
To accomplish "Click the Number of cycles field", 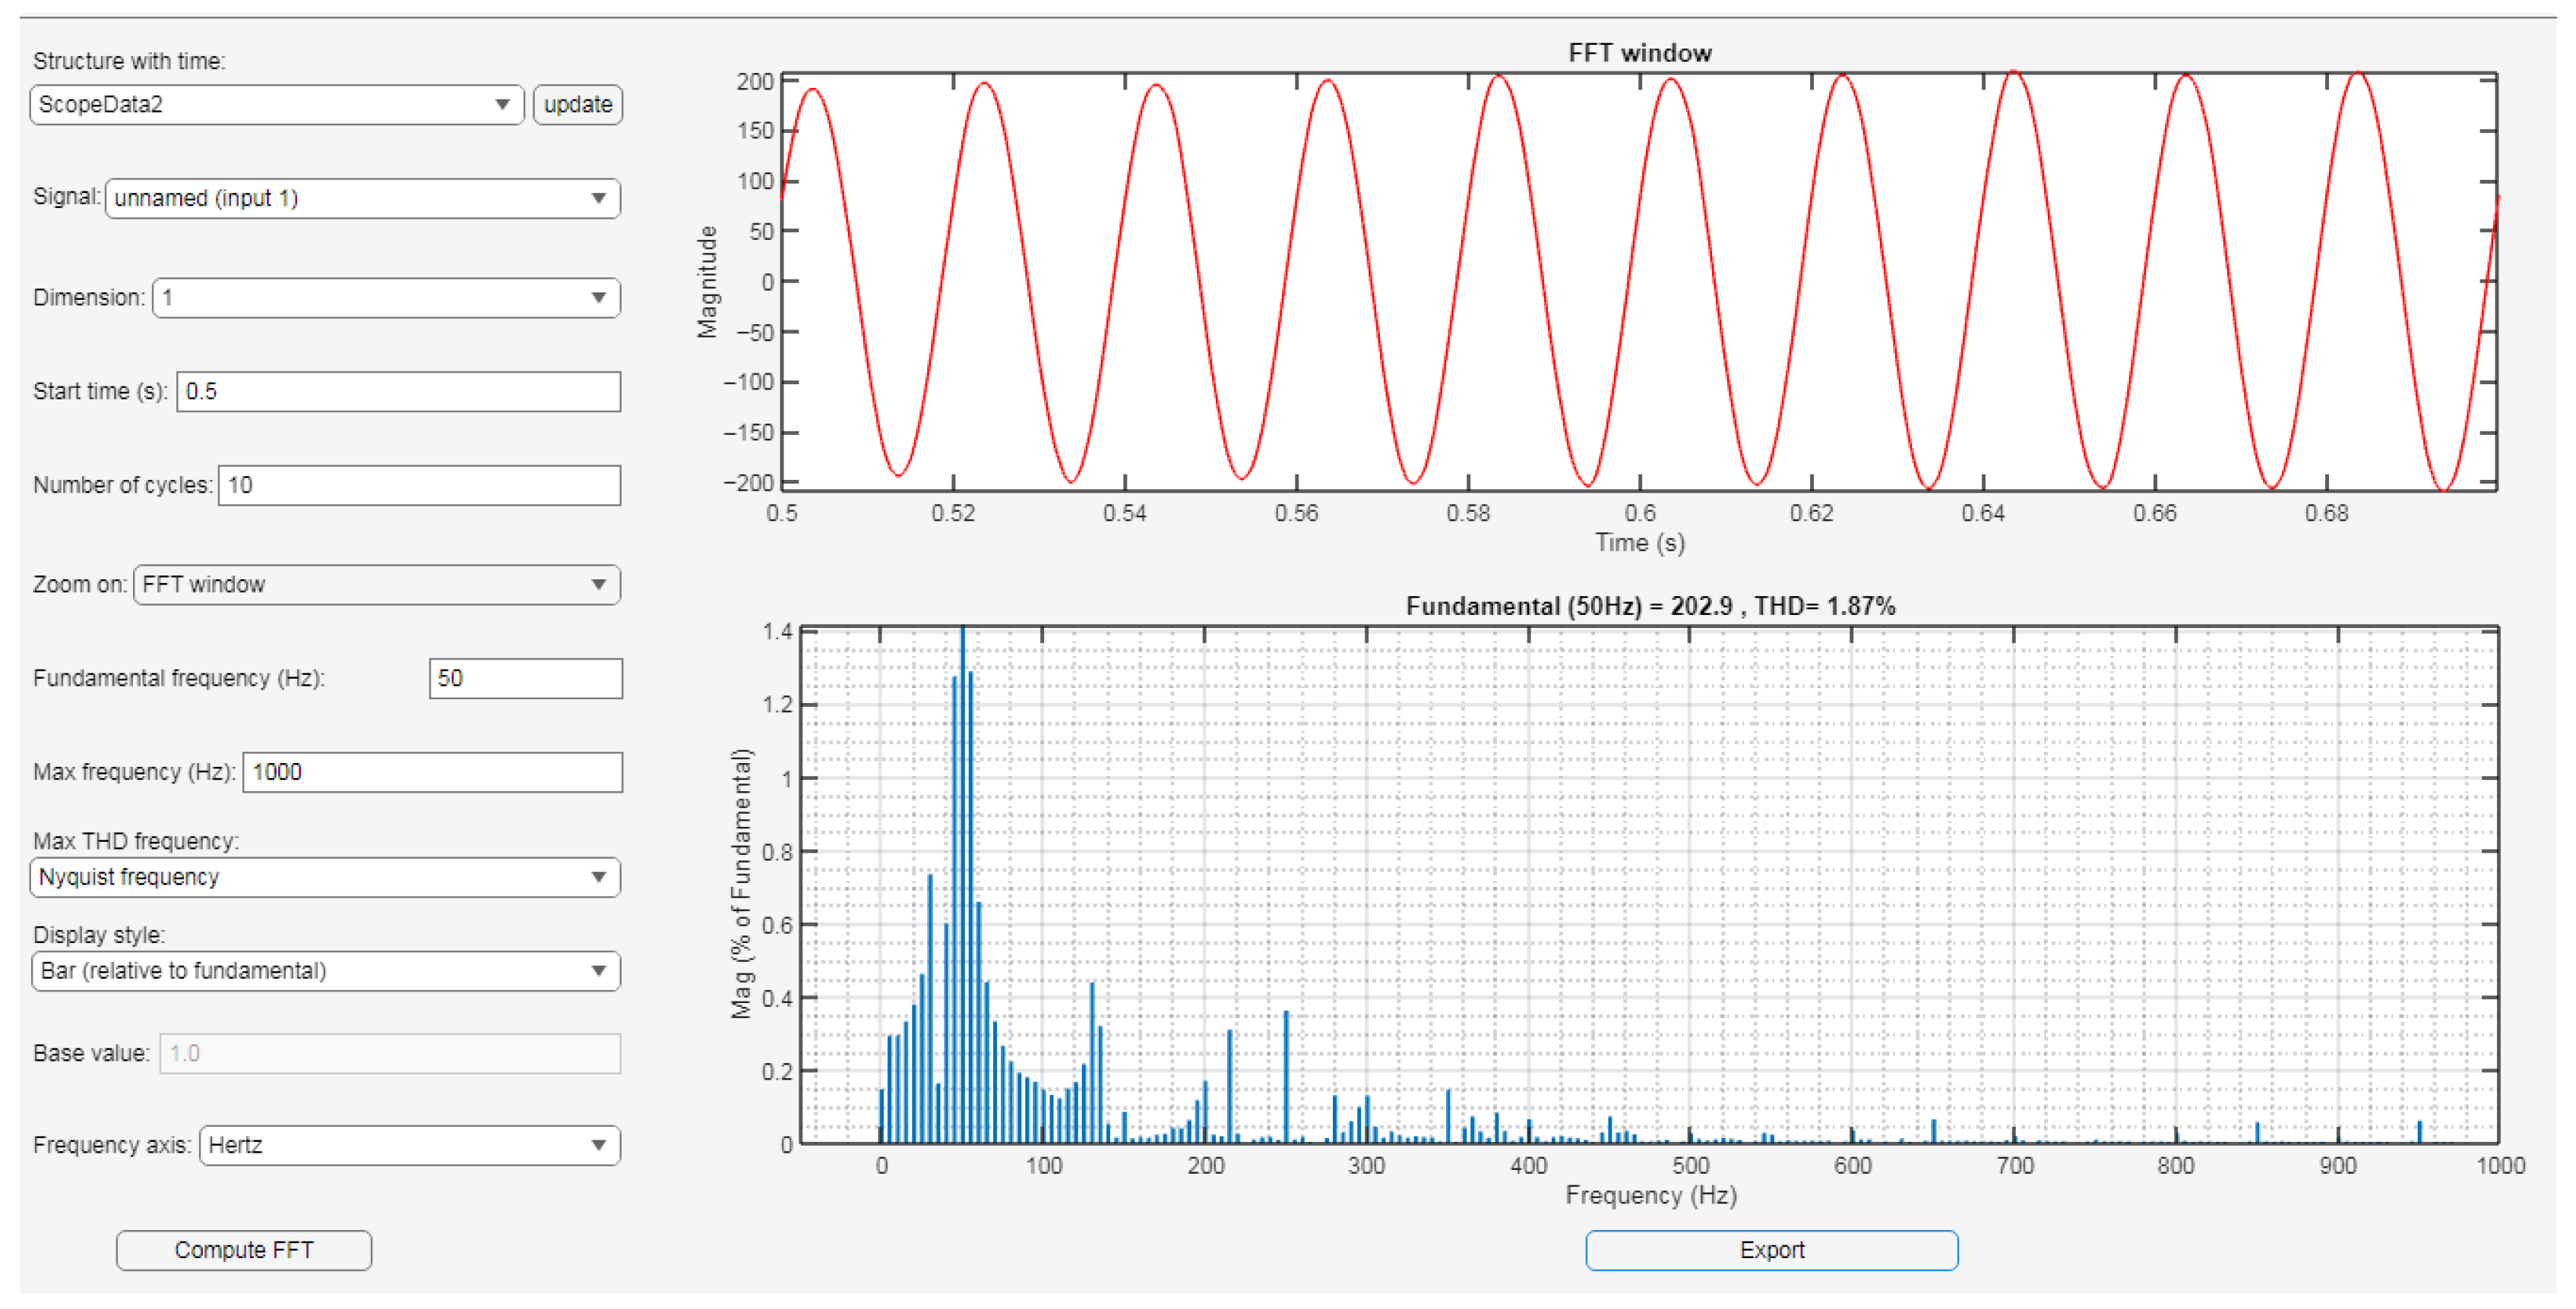I will pos(419,486).
